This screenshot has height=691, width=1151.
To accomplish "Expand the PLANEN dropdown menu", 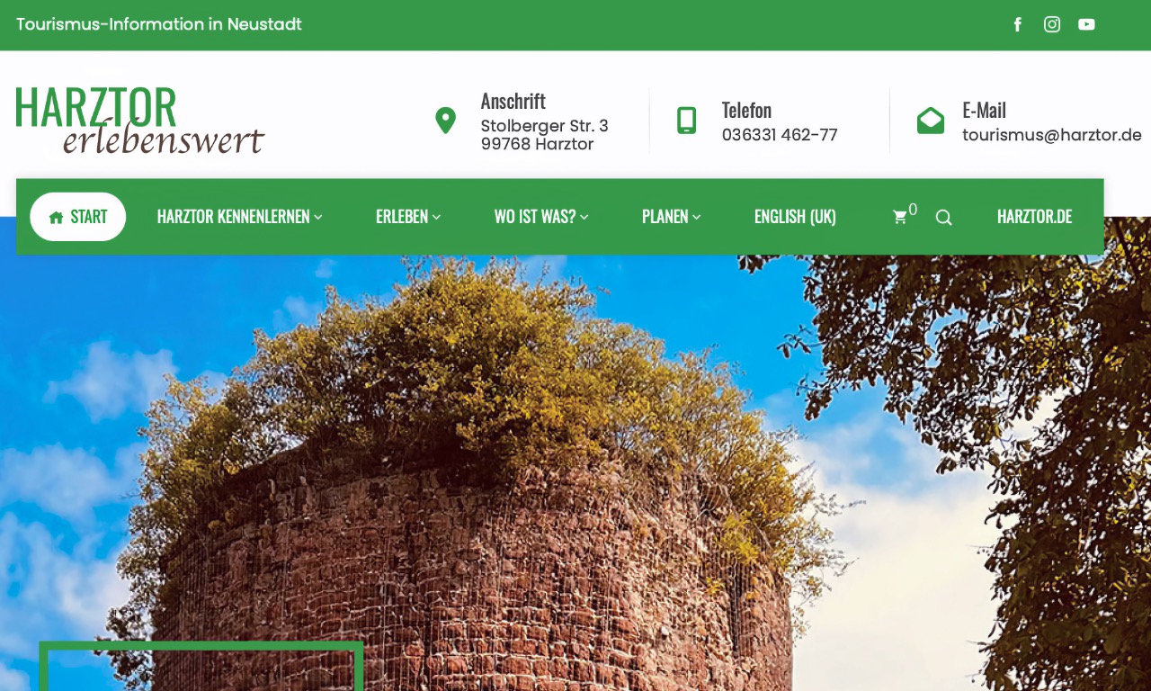I will pos(696,216).
